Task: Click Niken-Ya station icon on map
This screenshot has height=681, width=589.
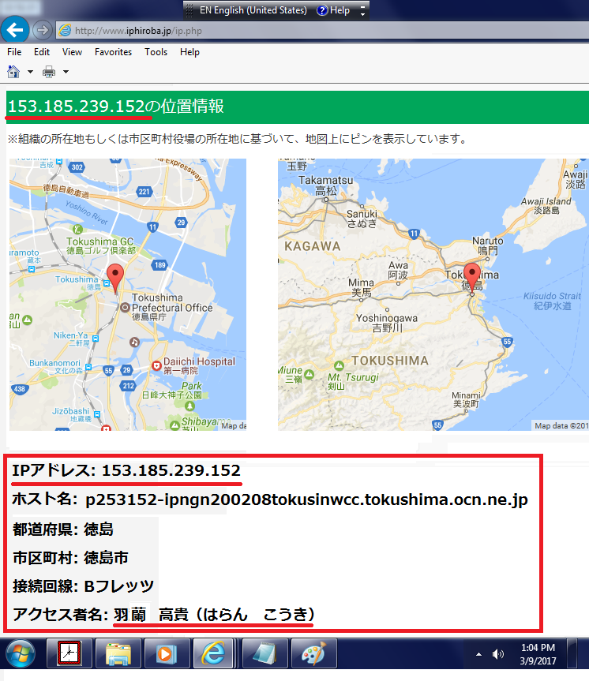Action: [x=96, y=339]
